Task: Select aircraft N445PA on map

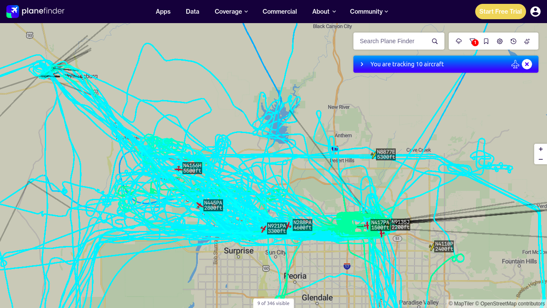Action: coord(200,205)
